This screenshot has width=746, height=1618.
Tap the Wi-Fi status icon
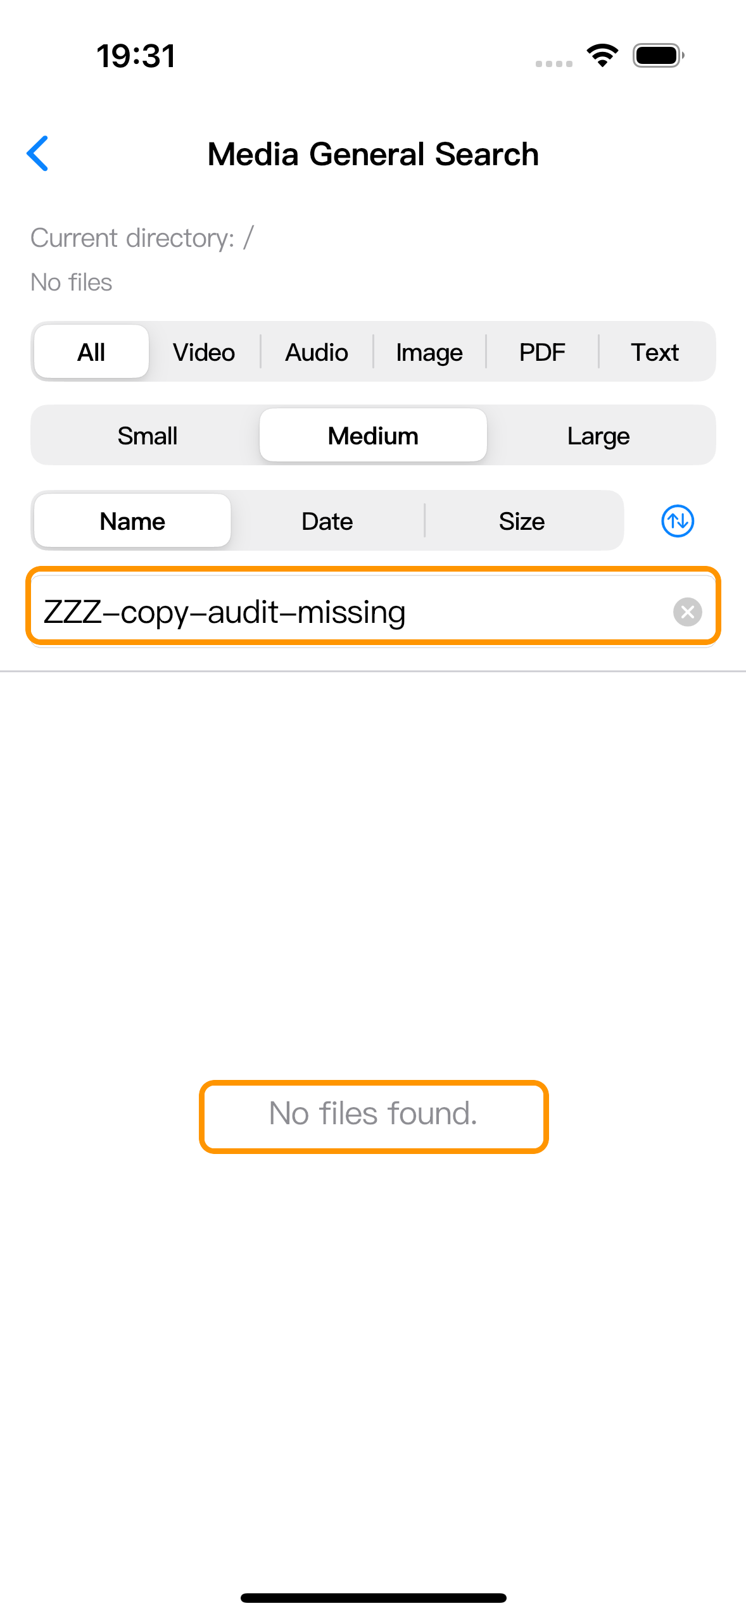pyautogui.click(x=602, y=56)
